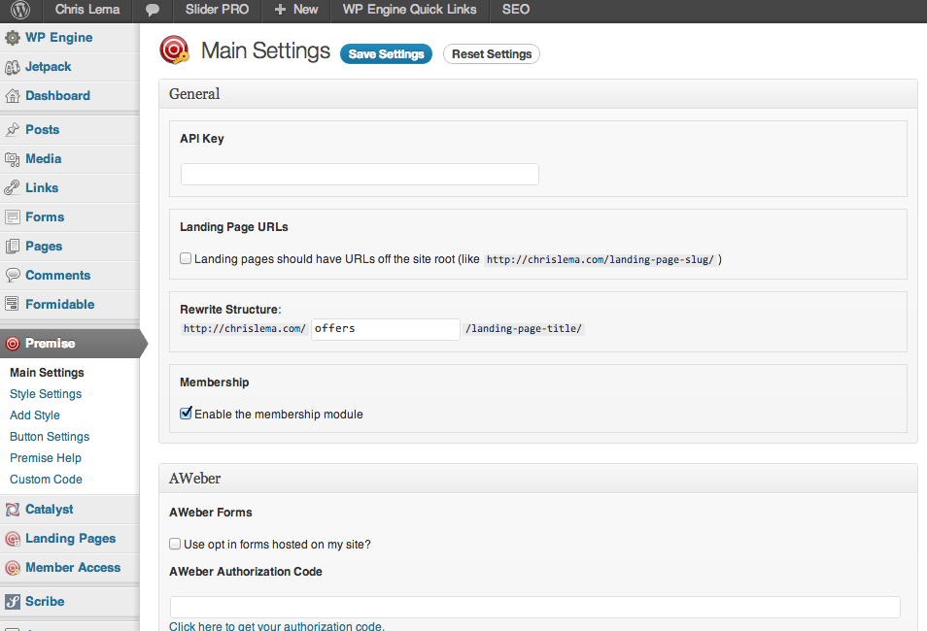Click the Catalyst icon in sidebar
927x631 pixels.
click(x=13, y=510)
